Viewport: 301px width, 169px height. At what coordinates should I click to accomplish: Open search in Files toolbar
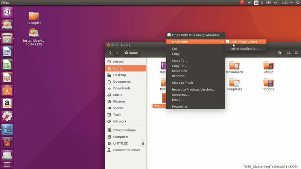pyautogui.click(x=280, y=53)
